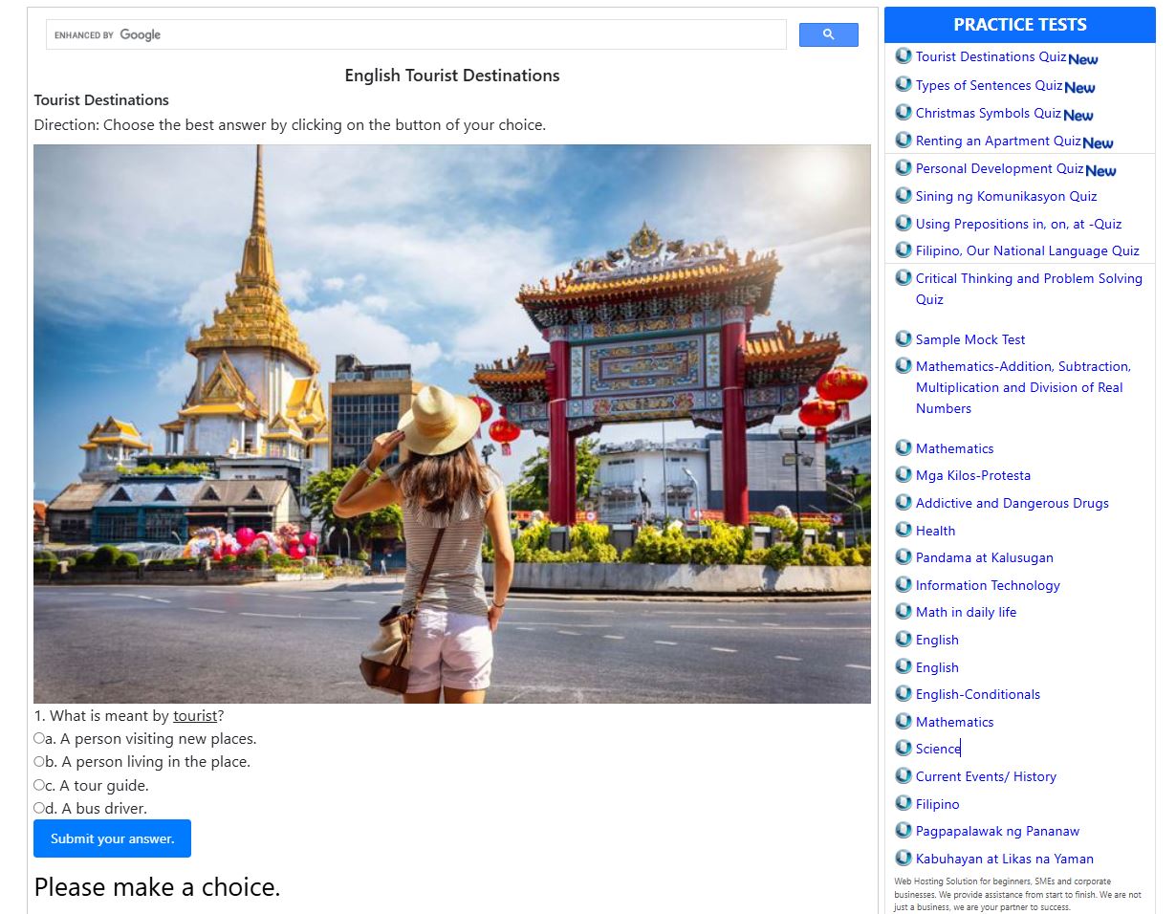Click the globe icon beside Tourist Destinations Quiz

point(903,56)
